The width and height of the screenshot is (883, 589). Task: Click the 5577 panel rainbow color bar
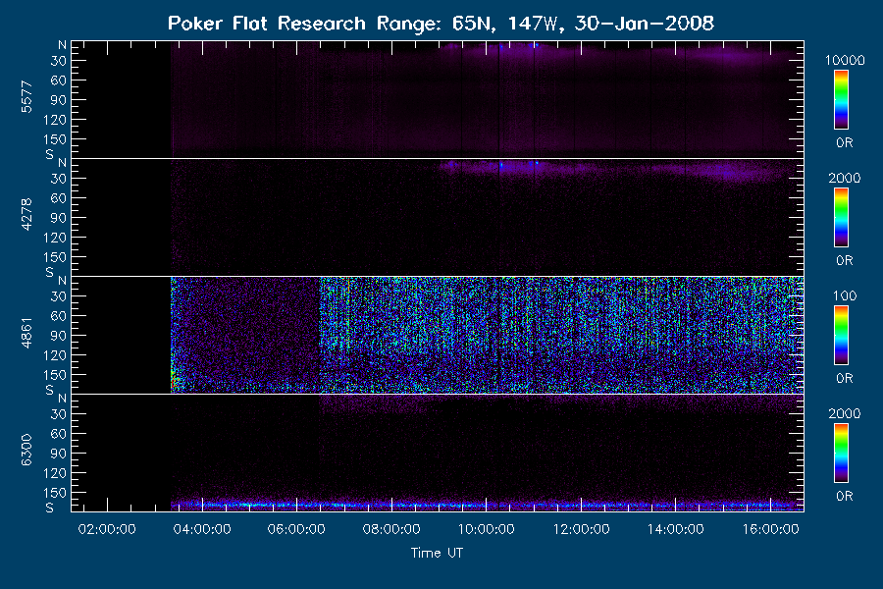[842, 100]
